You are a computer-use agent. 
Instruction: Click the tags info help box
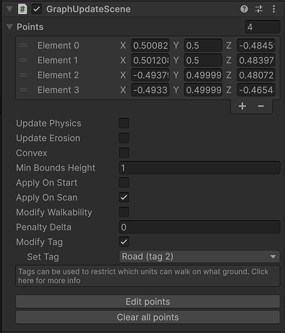coord(147,276)
